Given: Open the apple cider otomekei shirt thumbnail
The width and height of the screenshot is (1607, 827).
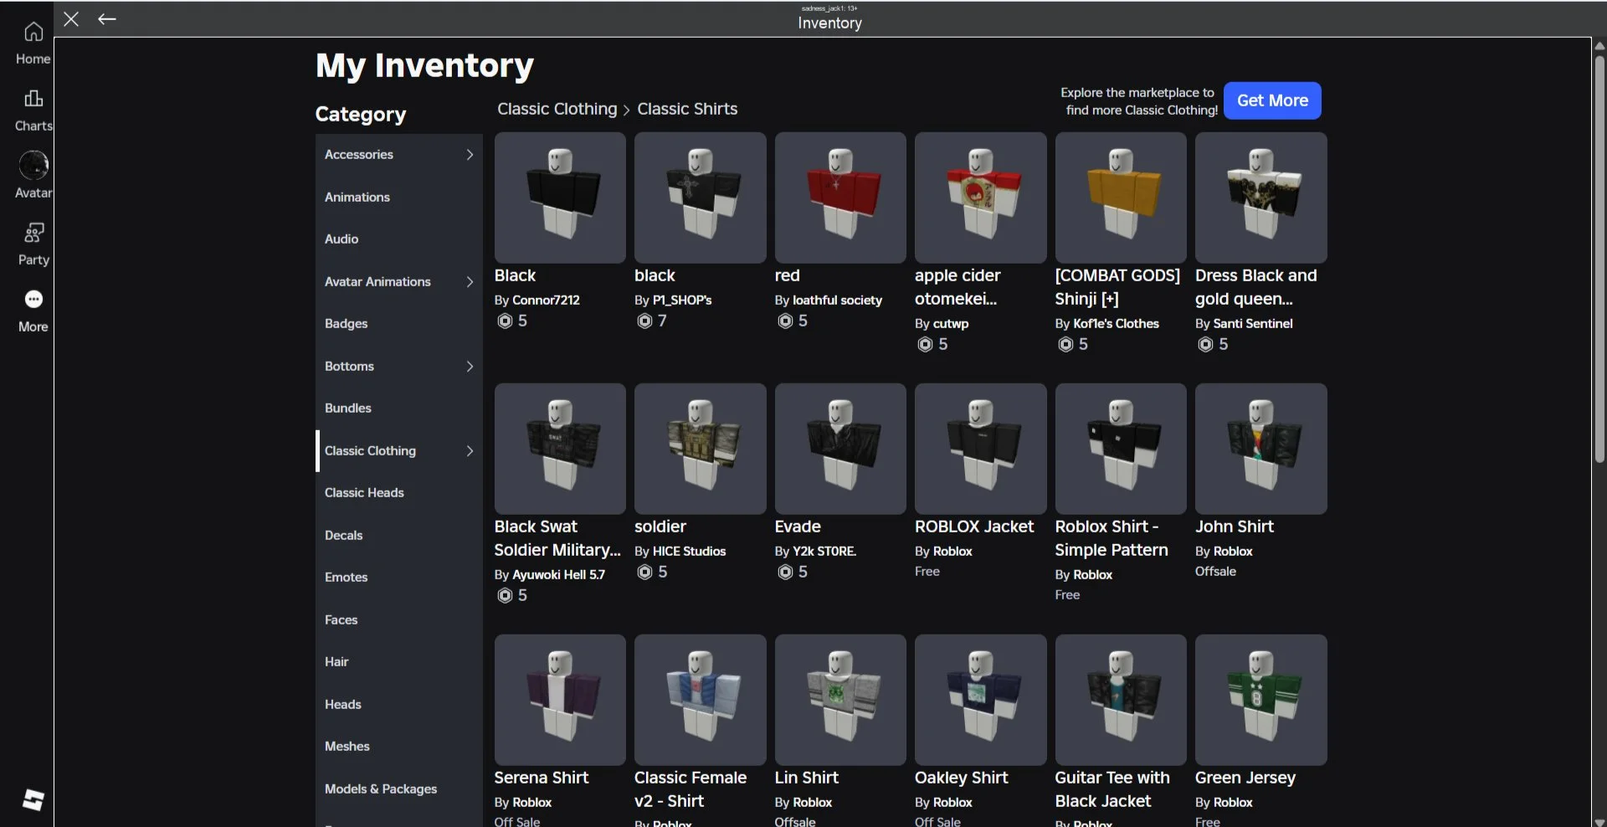Looking at the screenshot, I should point(980,198).
